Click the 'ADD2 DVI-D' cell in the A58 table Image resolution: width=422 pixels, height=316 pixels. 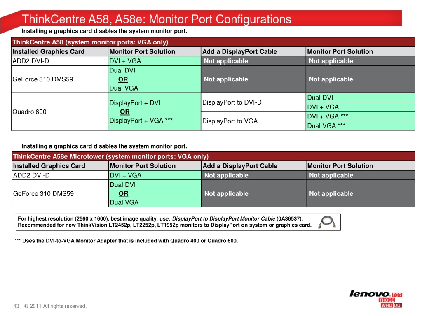[59, 61]
